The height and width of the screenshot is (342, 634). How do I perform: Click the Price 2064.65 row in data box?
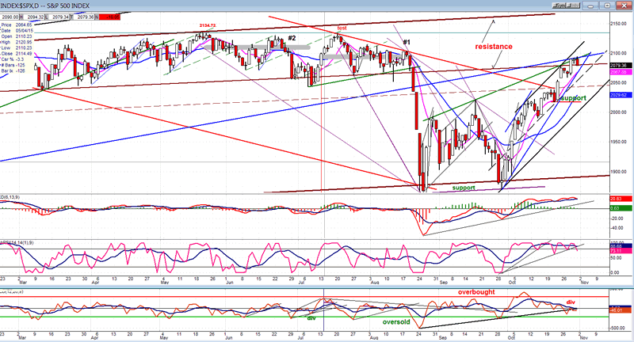coord(17,25)
